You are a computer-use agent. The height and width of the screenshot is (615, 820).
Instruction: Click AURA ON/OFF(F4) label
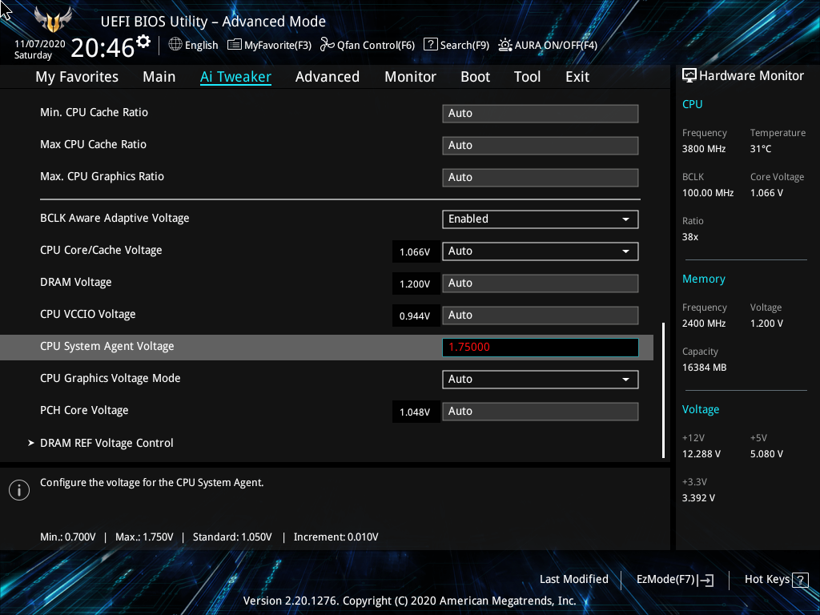click(556, 46)
